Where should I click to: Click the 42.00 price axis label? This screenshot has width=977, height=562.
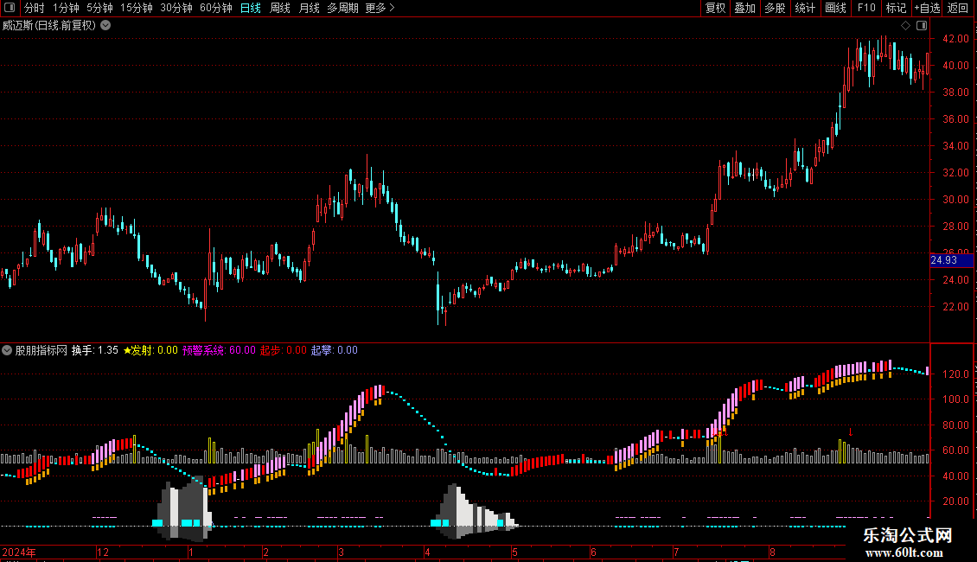click(955, 39)
